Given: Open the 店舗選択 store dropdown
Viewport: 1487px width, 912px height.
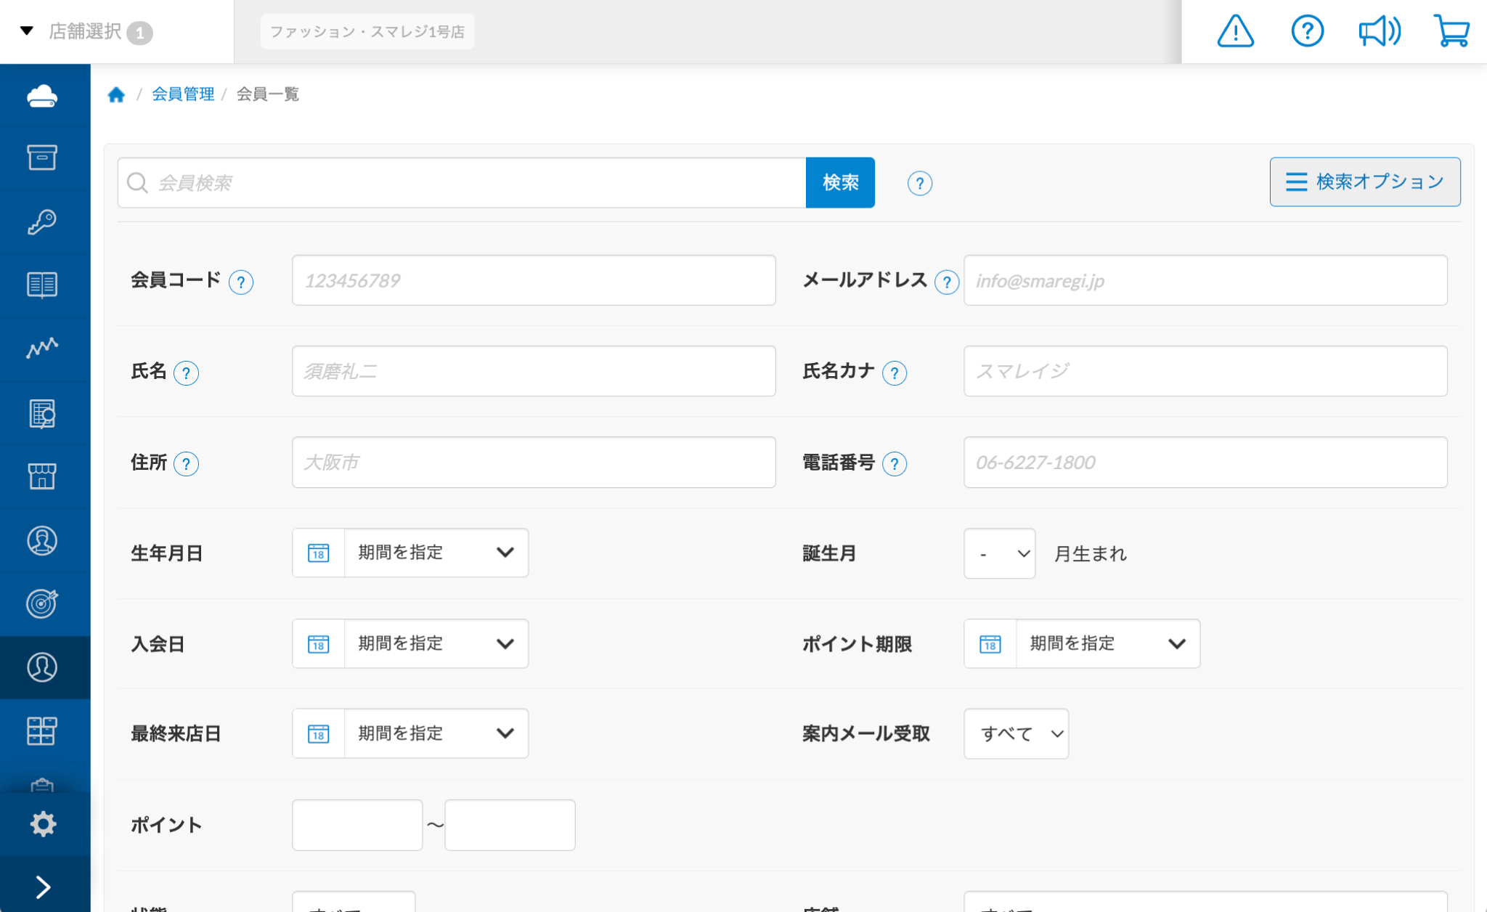Looking at the screenshot, I should click(86, 32).
